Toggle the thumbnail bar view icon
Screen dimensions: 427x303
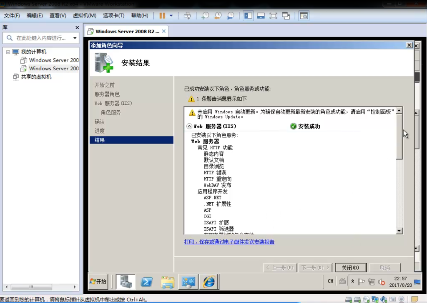(261, 16)
